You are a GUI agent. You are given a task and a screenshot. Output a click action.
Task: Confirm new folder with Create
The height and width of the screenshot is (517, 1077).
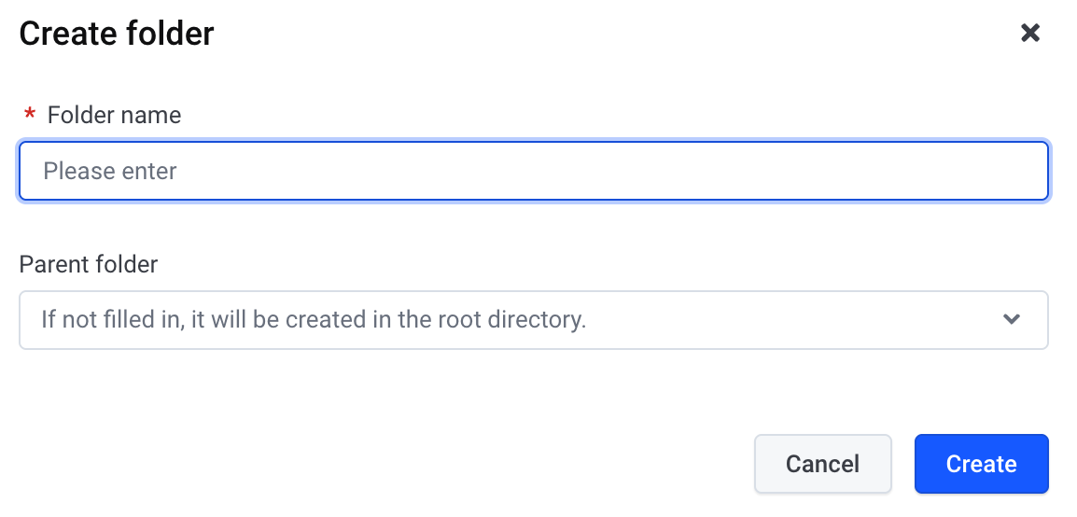982,464
